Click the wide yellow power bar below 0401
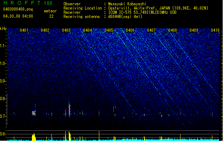The width and height of the screenshot is (223, 141). tap(34, 137)
